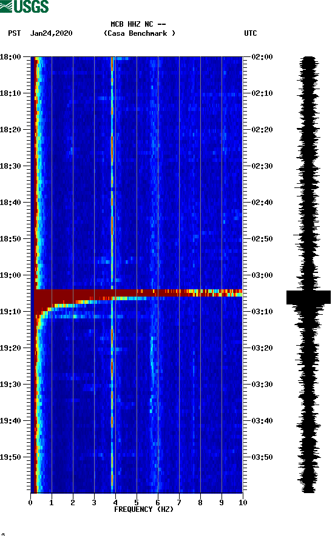Click the 7 Hz frequency tick label

[179, 503]
